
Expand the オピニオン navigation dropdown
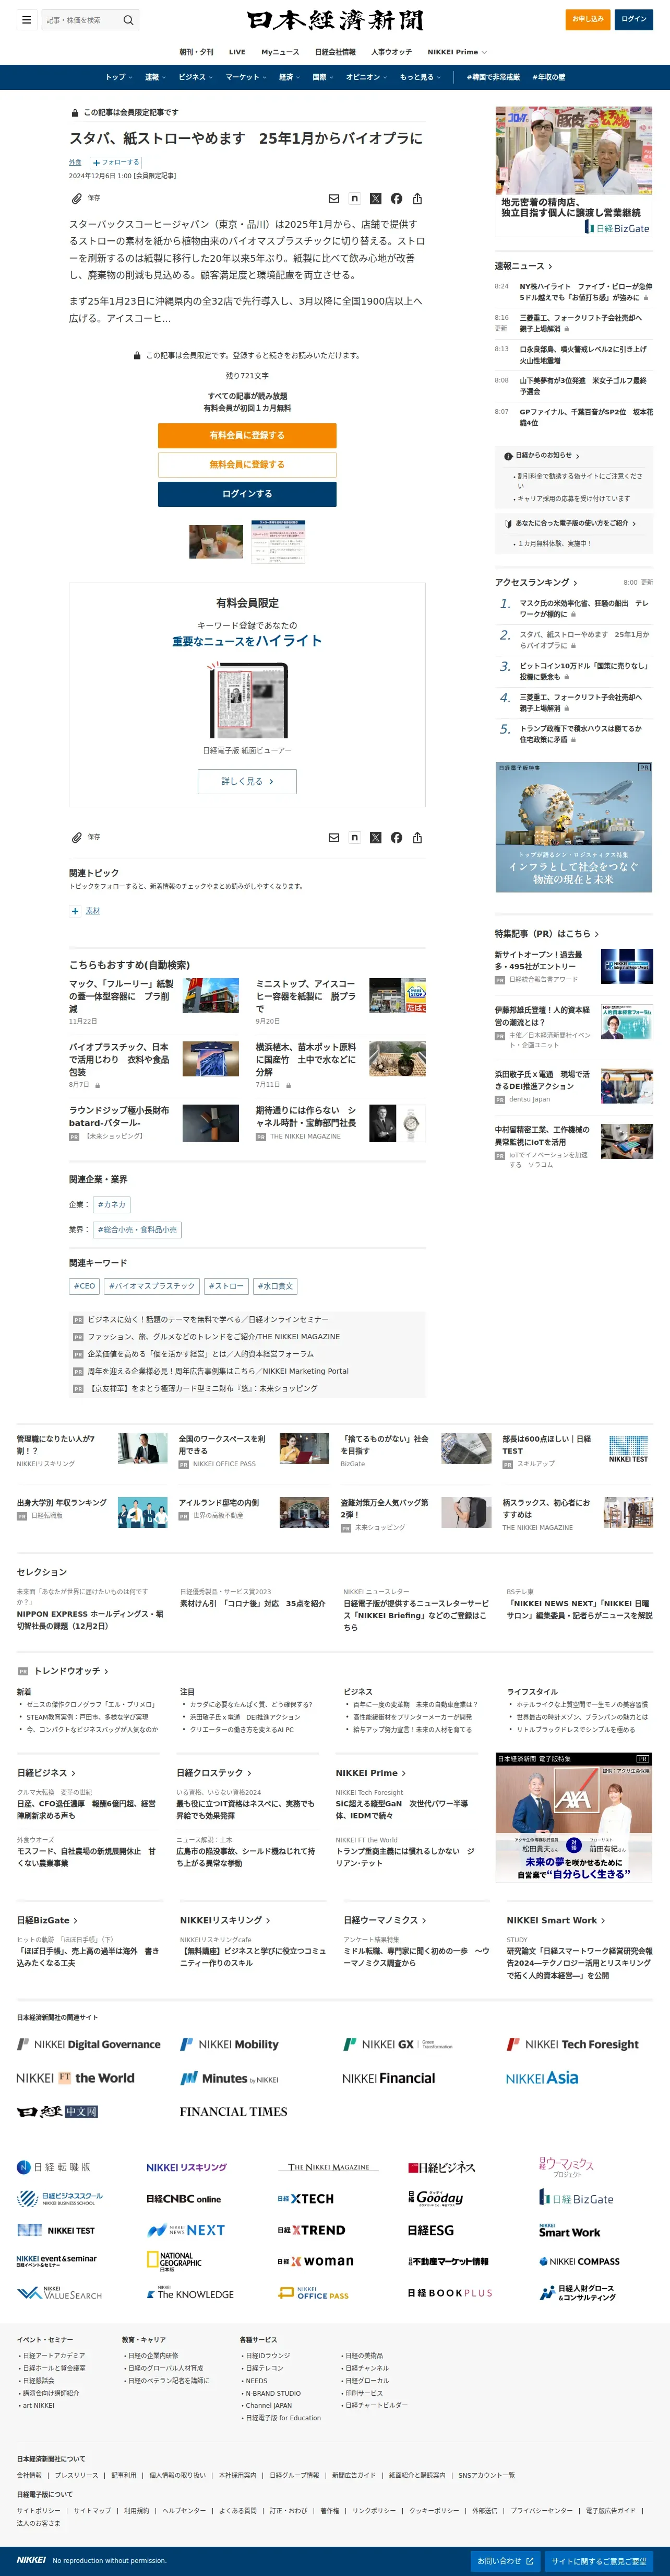pos(366,77)
